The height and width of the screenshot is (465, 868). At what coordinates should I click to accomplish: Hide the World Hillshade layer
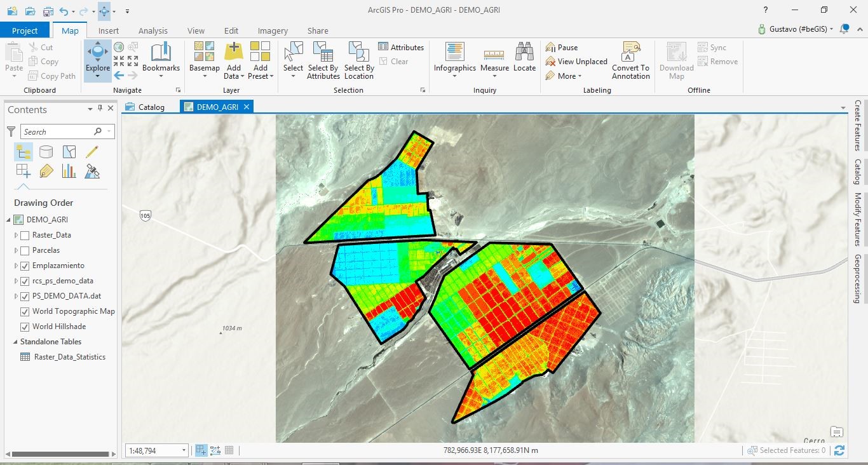point(25,327)
